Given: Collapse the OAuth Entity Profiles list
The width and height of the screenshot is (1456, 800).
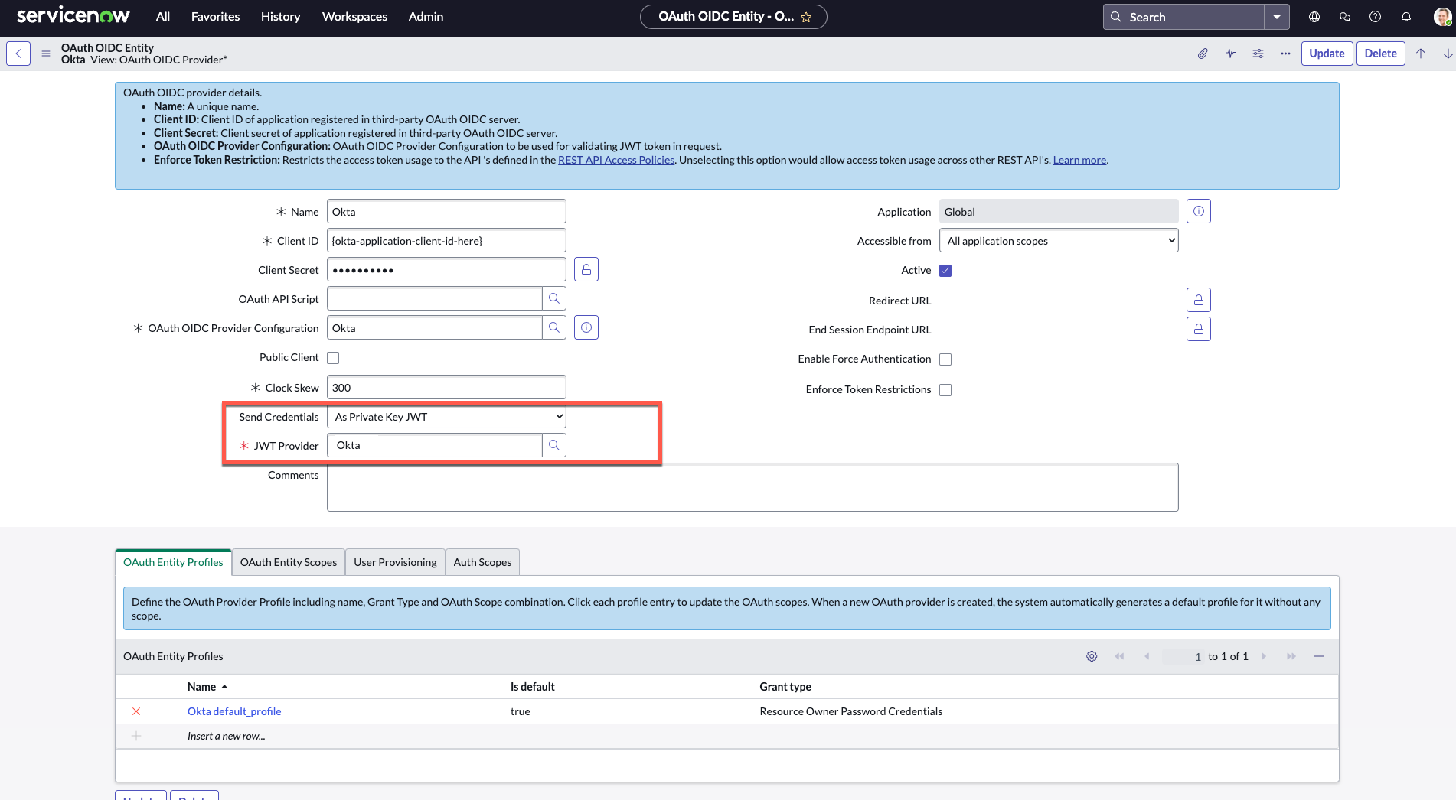Looking at the screenshot, I should (x=1319, y=656).
